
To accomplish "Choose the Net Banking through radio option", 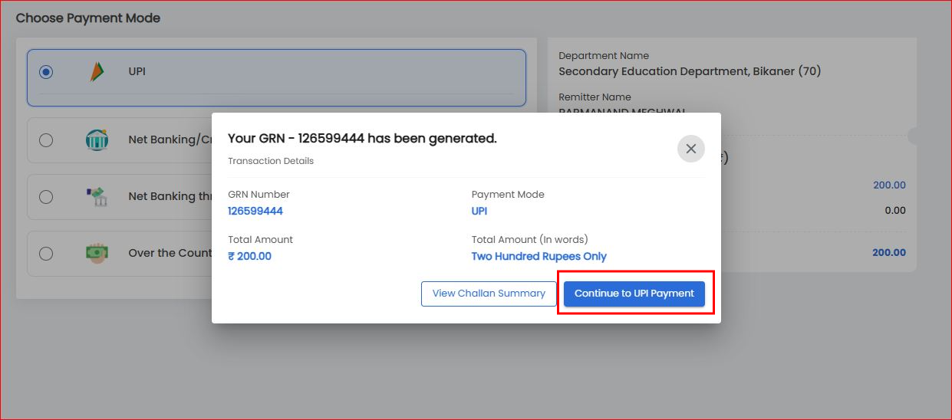I will (46, 197).
